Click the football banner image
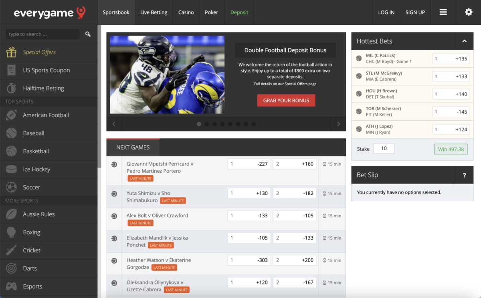 pos(167,75)
